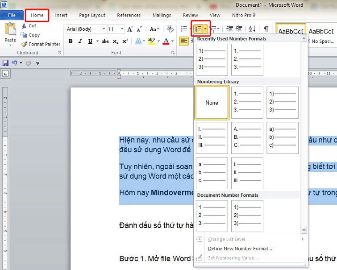This screenshot has height=270, width=337.
Task: Open the File tab
Action: tap(12, 15)
